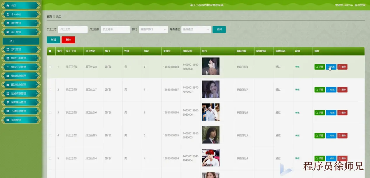
Task: Tick the checkbox for row 员工工号8
Action: 50,67
